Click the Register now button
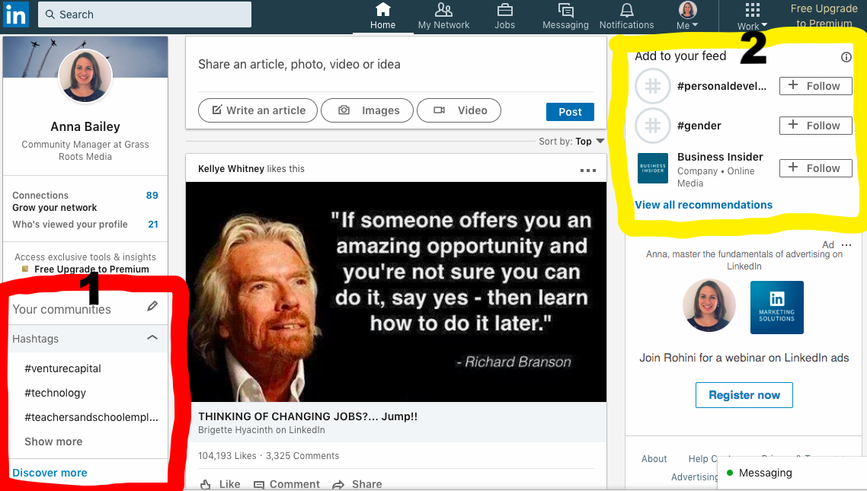The width and height of the screenshot is (867, 491). 744,395
